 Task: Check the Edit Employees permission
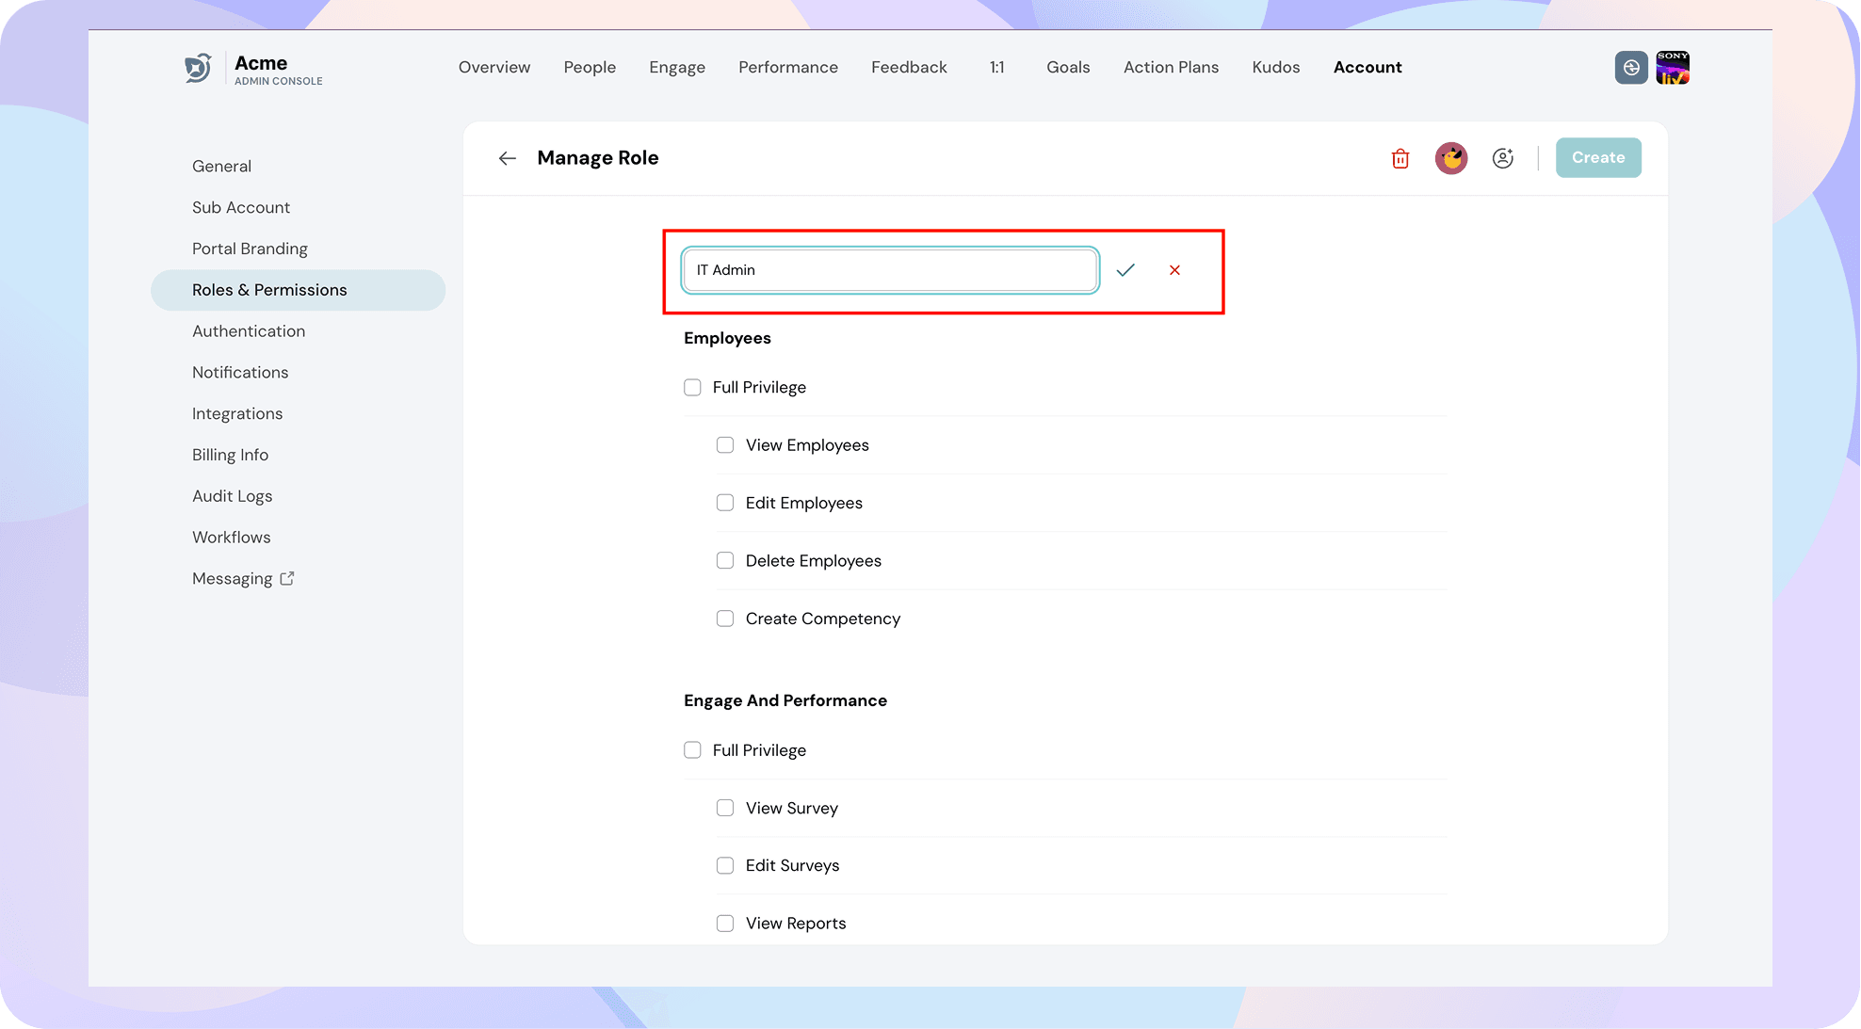[x=725, y=503]
